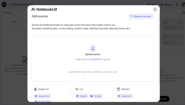Click the Add note button
This screenshot has width=185, height=105.
tap(164, 99)
